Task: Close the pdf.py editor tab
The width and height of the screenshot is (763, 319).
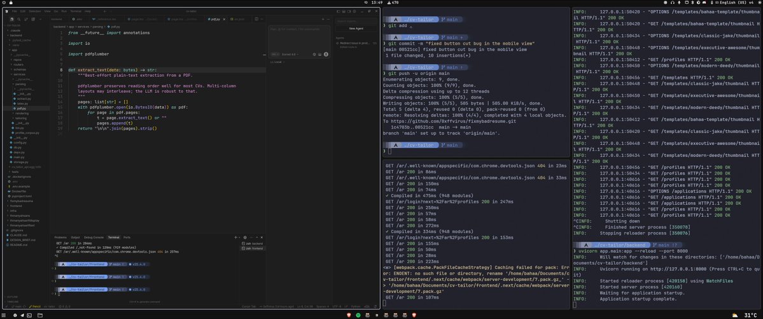Action: [225, 20]
